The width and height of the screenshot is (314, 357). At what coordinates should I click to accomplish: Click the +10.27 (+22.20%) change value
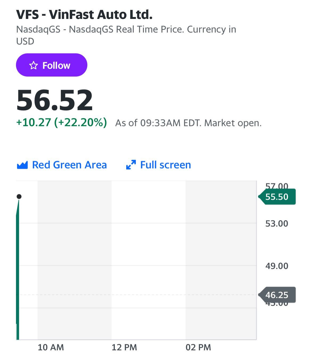click(x=62, y=122)
